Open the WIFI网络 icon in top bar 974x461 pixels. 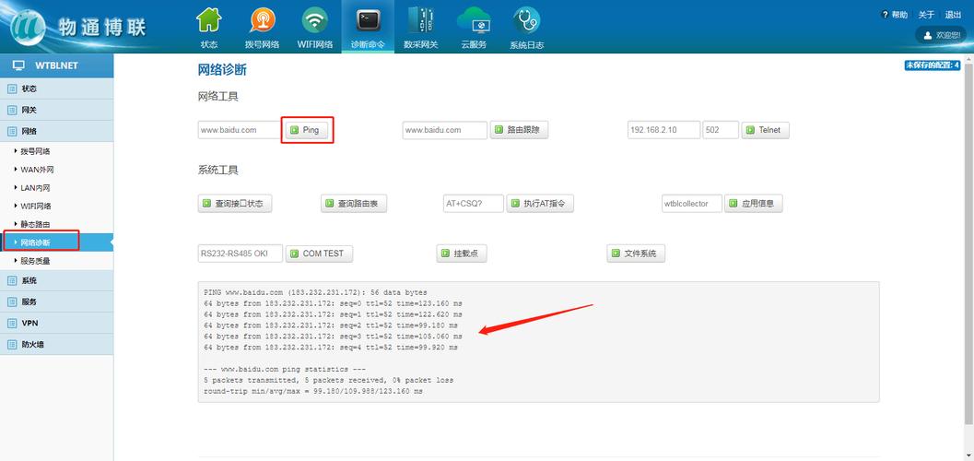click(x=315, y=20)
